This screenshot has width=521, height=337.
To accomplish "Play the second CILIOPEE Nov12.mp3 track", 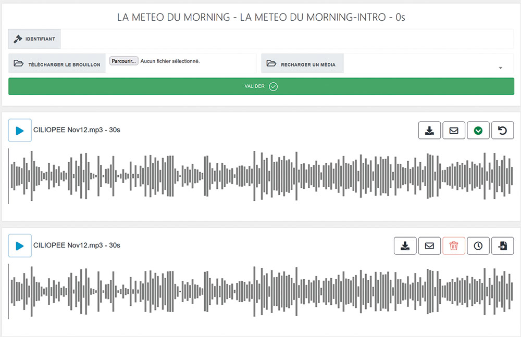I will click(20, 245).
